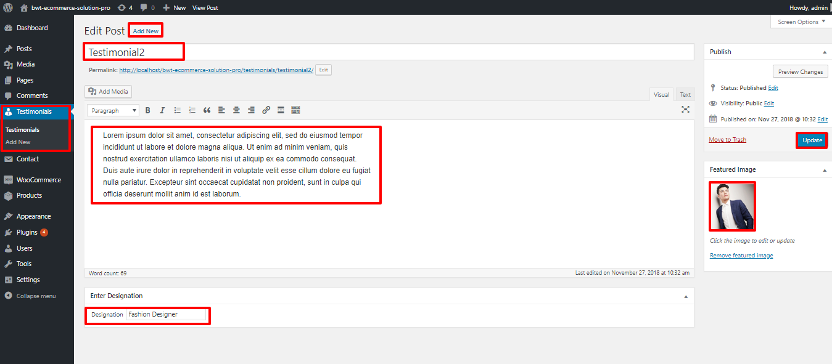The height and width of the screenshot is (364, 832).
Task: Open WooCommerce in the sidebar menu
Action: 38,180
